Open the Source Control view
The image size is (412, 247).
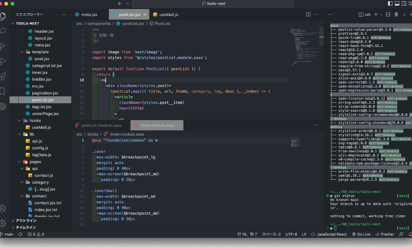coord(3,46)
